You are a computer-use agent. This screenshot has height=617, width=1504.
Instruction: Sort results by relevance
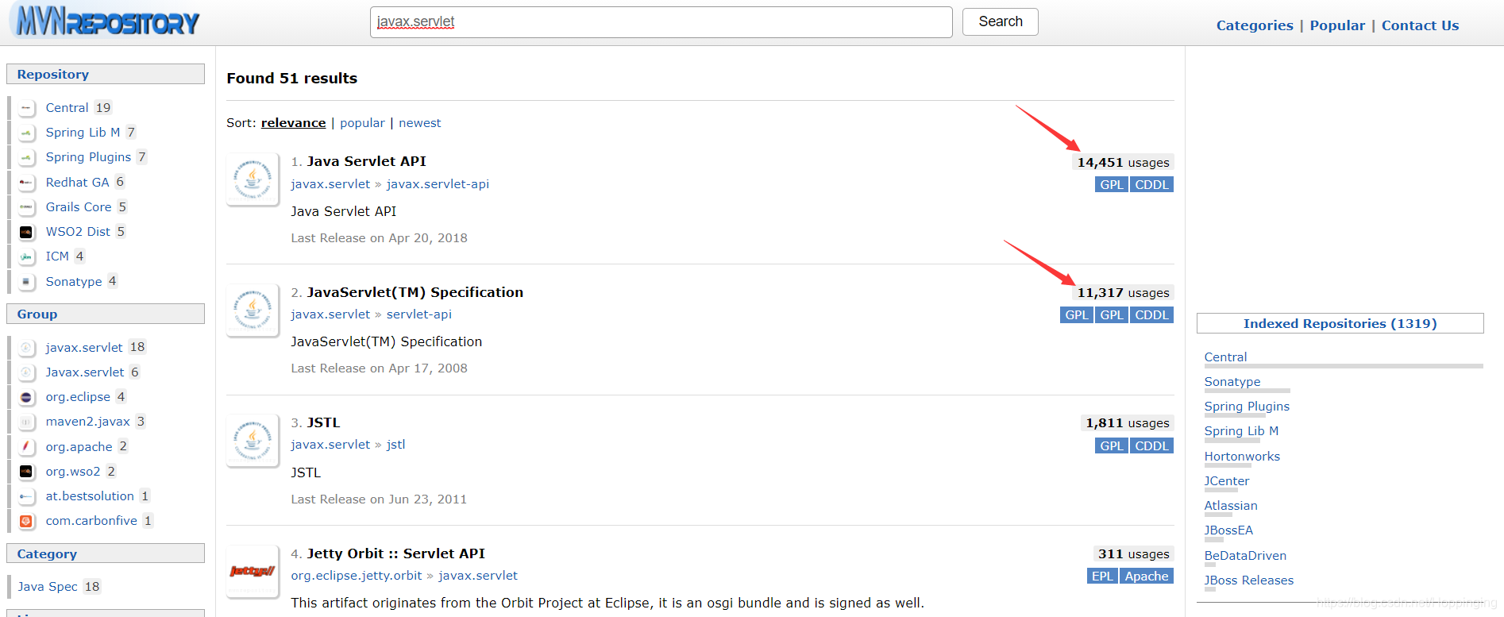[x=293, y=123]
